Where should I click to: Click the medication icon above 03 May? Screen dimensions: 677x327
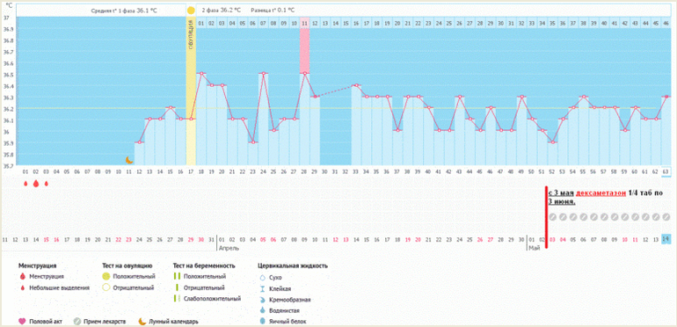coord(552,217)
